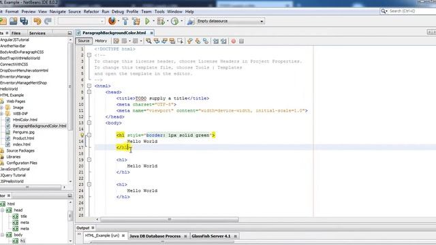
Task: Select the ParagraphBackgroundColor.html editor tab
Action: coord(114,33)
